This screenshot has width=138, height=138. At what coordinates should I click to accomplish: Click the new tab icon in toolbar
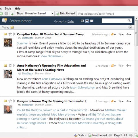11,14
